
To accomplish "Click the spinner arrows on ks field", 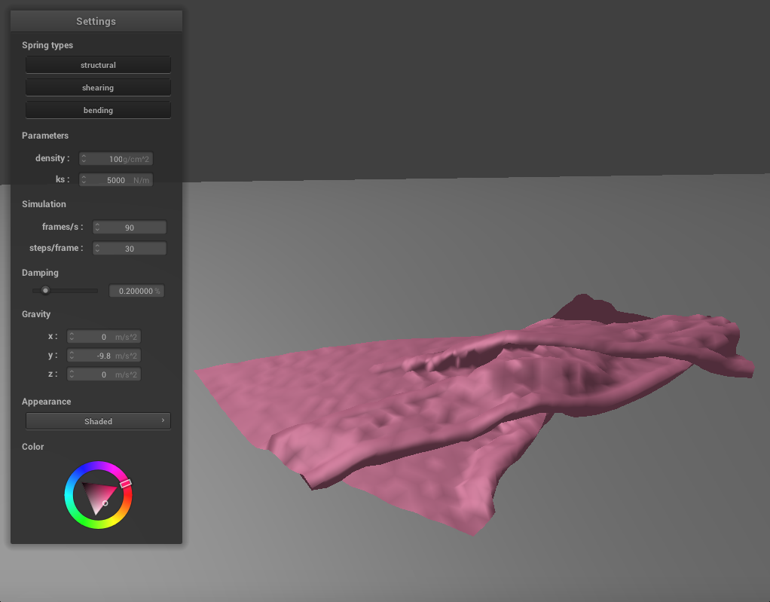I will (84, 180).
